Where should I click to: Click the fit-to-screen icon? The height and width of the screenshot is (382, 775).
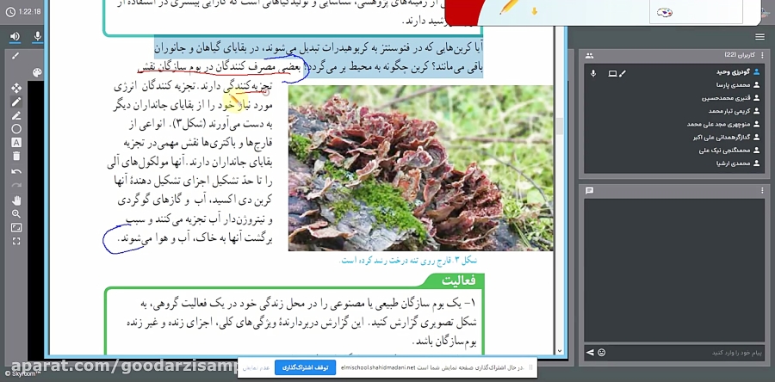tap(16, 227)
